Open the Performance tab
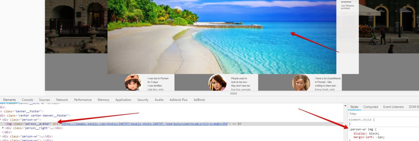419x141 pixels. pos(83,100)
